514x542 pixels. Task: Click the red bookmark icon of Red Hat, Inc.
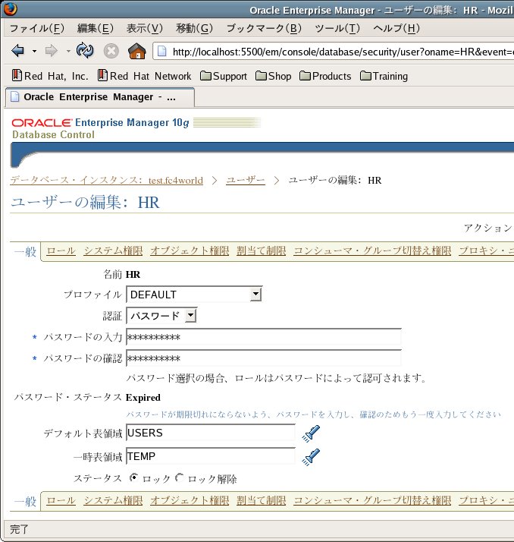point(17,75)
